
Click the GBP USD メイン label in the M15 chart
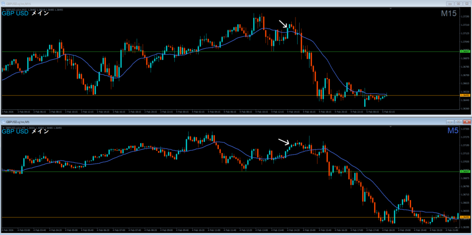pyautogui.click(x=25, y=13)
